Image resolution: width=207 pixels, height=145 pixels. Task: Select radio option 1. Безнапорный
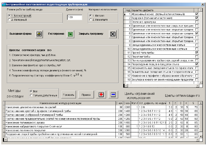pyautogui.click(x=19, y=16)
